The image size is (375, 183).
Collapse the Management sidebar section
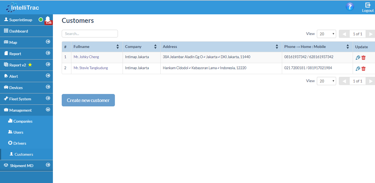coord(48,110)
